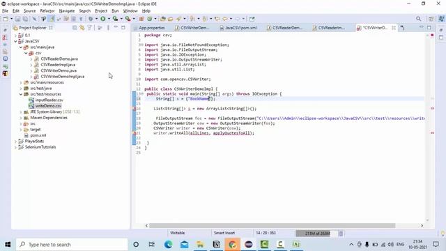Viewport: 446px width, 251px height.
Task: Select CSVWriterDemoImpl.java in the tree
Action: tap(62, 77)
